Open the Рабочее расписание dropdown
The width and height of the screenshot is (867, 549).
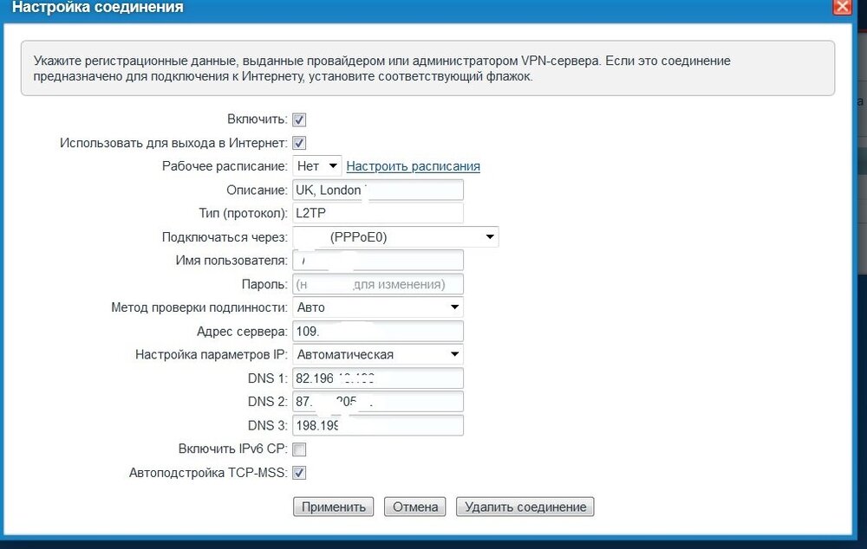tap(316, 165)
